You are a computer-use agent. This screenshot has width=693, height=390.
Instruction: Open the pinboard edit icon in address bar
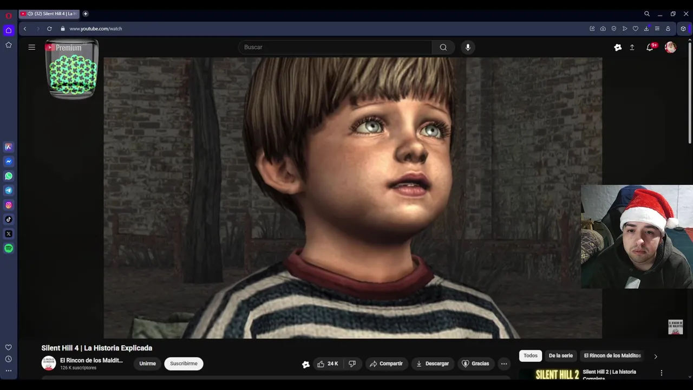tap(592, 29)
